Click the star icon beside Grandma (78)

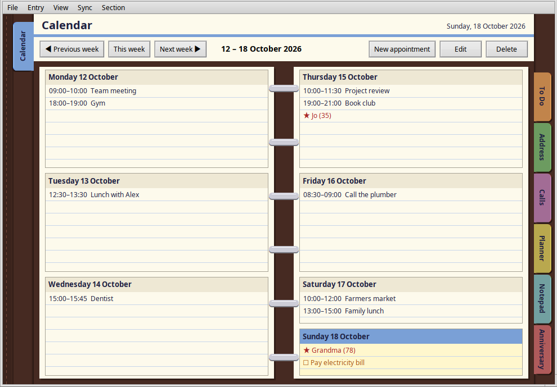click(x=307, y=350)
